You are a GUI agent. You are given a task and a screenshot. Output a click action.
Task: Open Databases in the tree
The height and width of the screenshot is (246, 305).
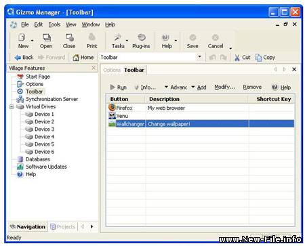click(x=38, y=159)
